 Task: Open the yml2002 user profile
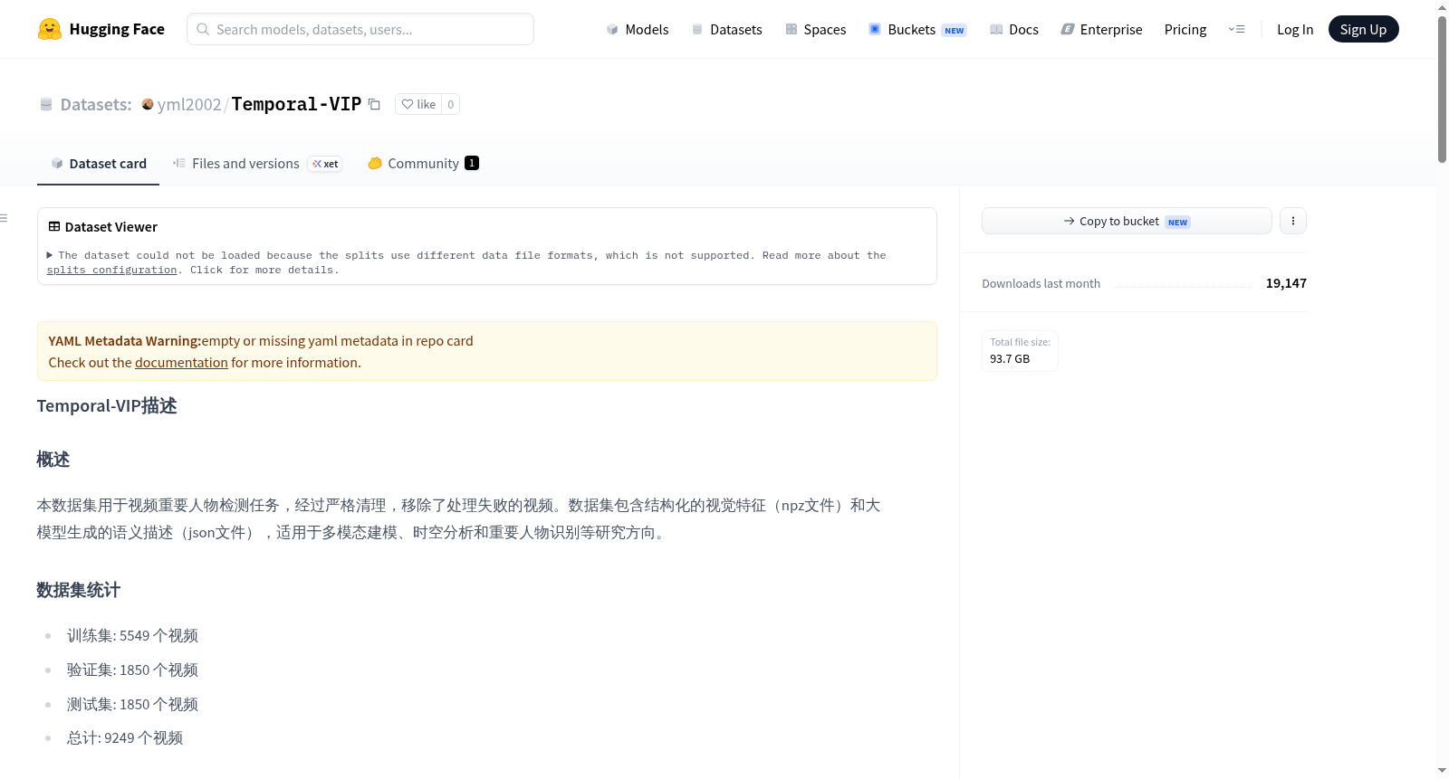[189, 104]
